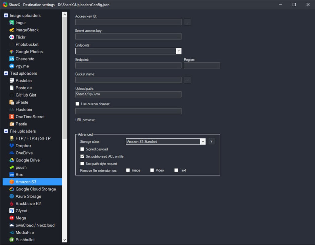Open the Azure Storage icon
315x245 pixels.
coord(12,197)
